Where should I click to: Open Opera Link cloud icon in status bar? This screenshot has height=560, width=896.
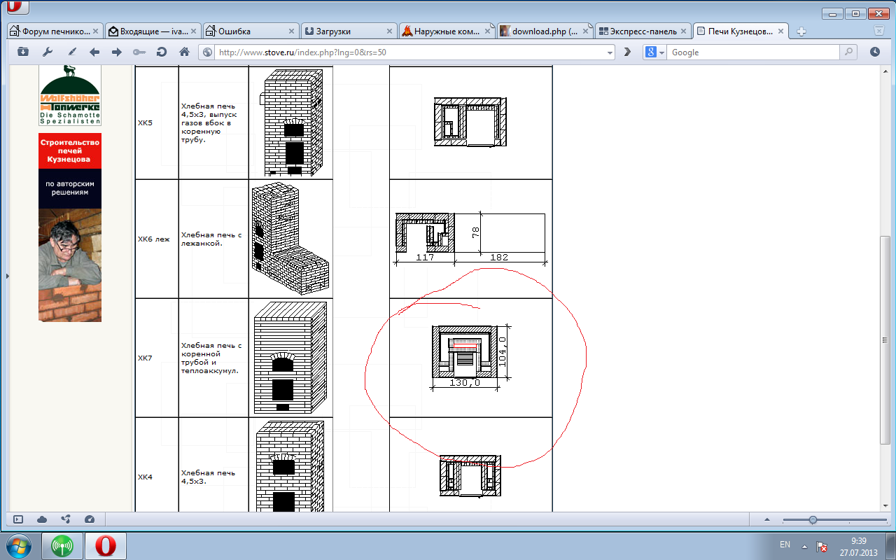(x=42, y=519)
